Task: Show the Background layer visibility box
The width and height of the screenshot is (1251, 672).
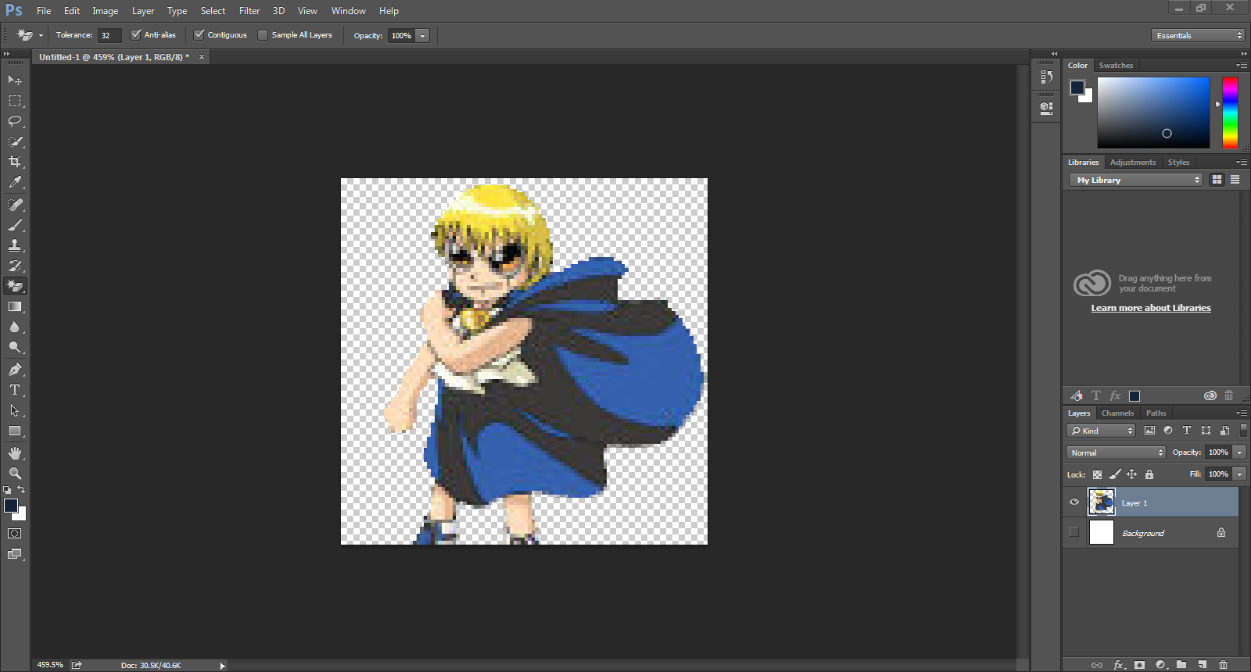Action: pos(1074,532)
